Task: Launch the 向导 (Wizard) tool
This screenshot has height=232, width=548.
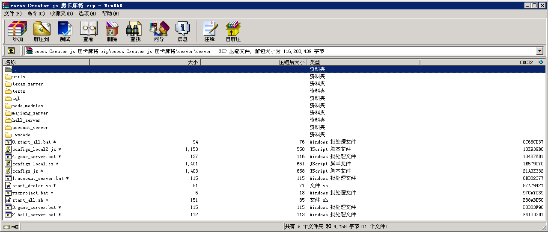Action: [159, 31]
